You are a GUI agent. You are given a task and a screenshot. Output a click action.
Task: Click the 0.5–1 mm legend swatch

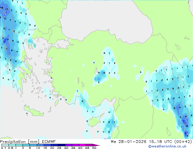coord(12,145)
